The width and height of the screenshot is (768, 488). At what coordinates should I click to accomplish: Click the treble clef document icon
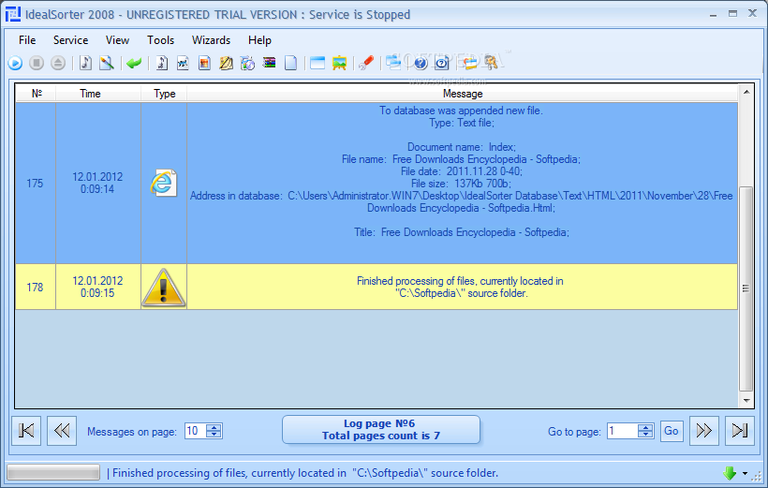coord(162,63)
